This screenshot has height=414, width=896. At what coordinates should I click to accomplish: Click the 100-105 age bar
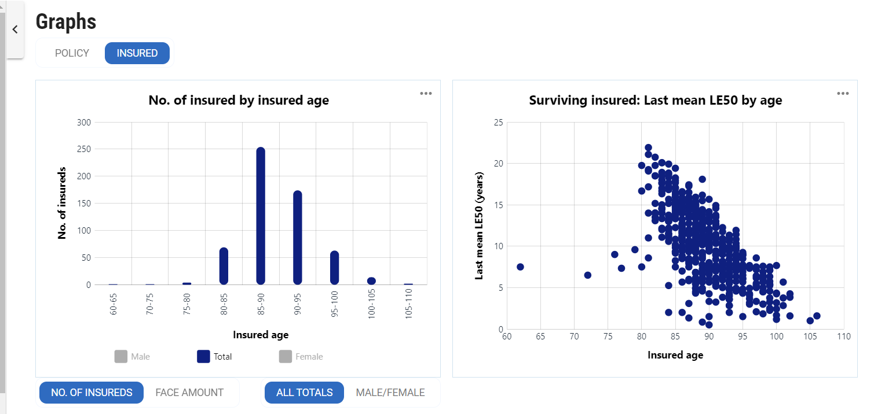pyautogui.click(x=371, y=281)
